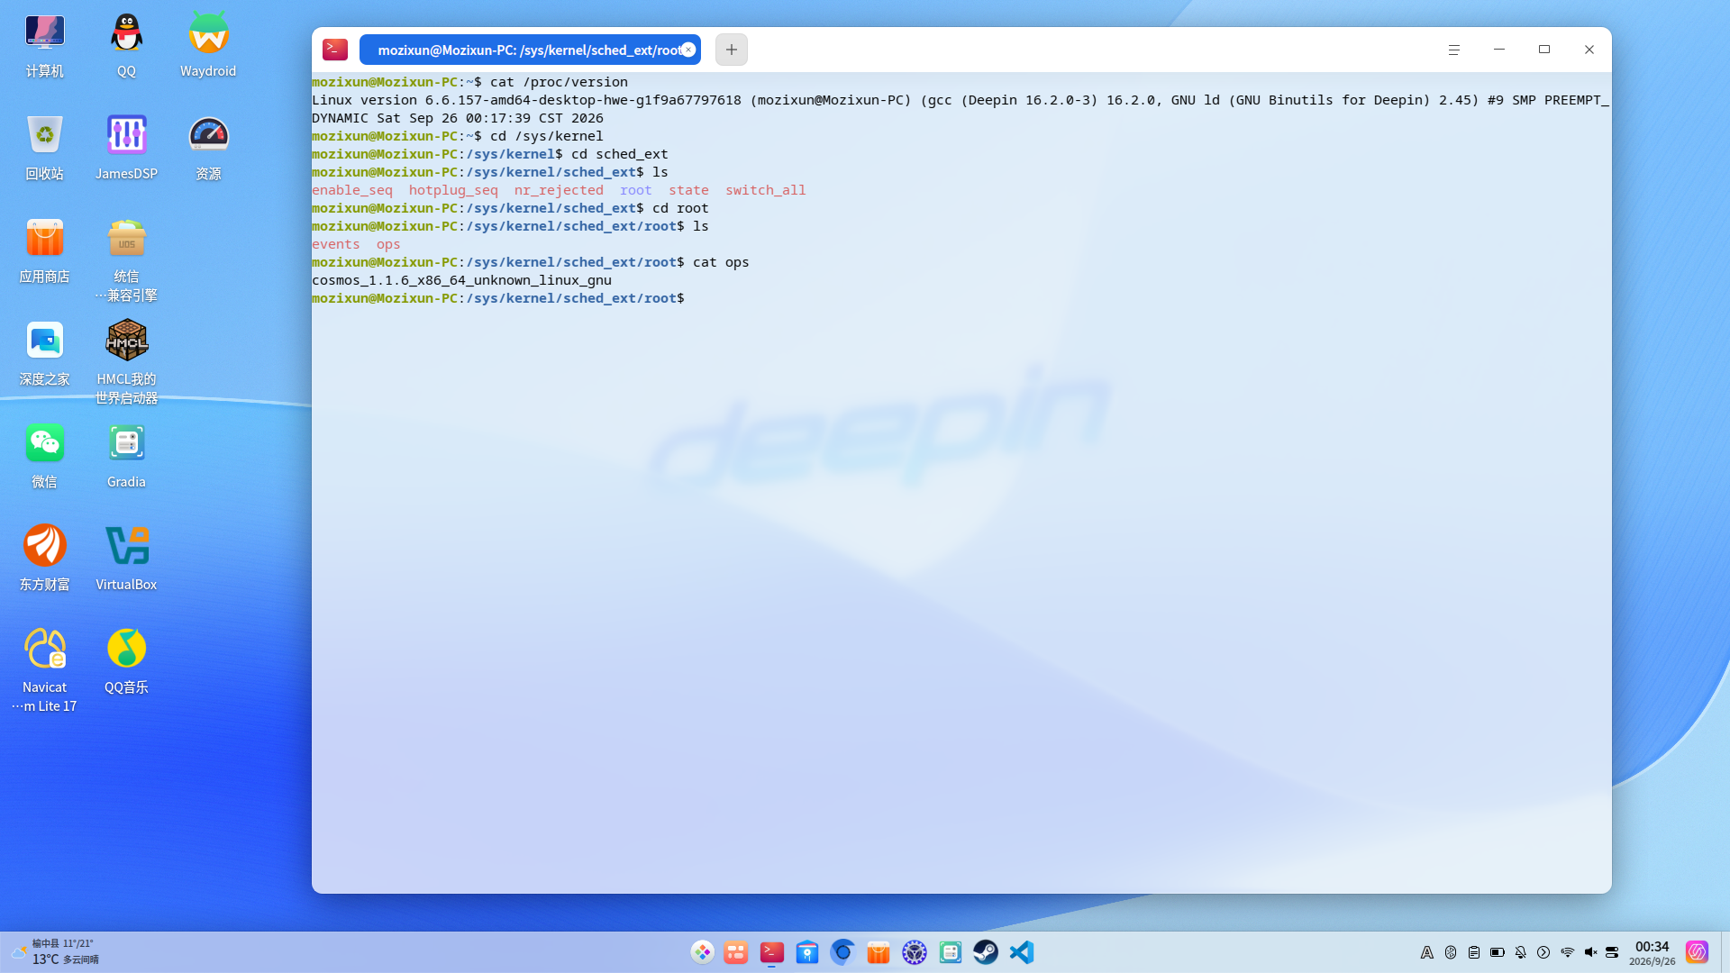Screen dimensions: 1730x973
Task: Launch QQ音乐 desktop icon
Action: click(x=126, y=650)
